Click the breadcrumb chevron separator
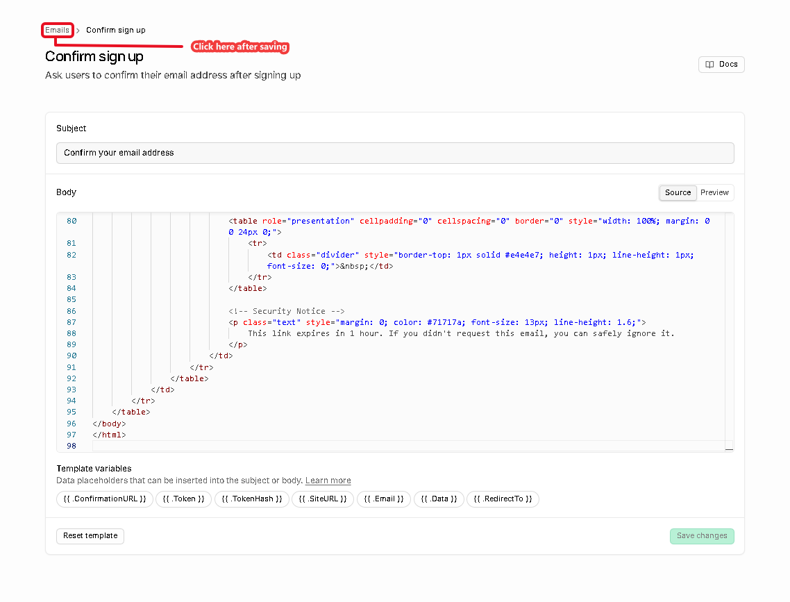The width and height of the screenshot is (790, 602). coord(78,31)
